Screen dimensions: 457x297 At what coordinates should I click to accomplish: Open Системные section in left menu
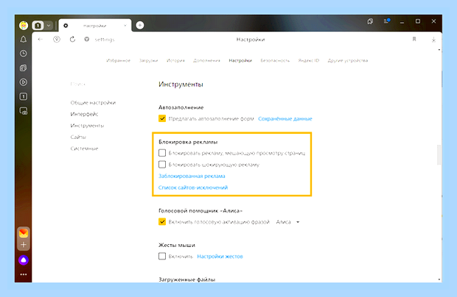tap(84, 148)
